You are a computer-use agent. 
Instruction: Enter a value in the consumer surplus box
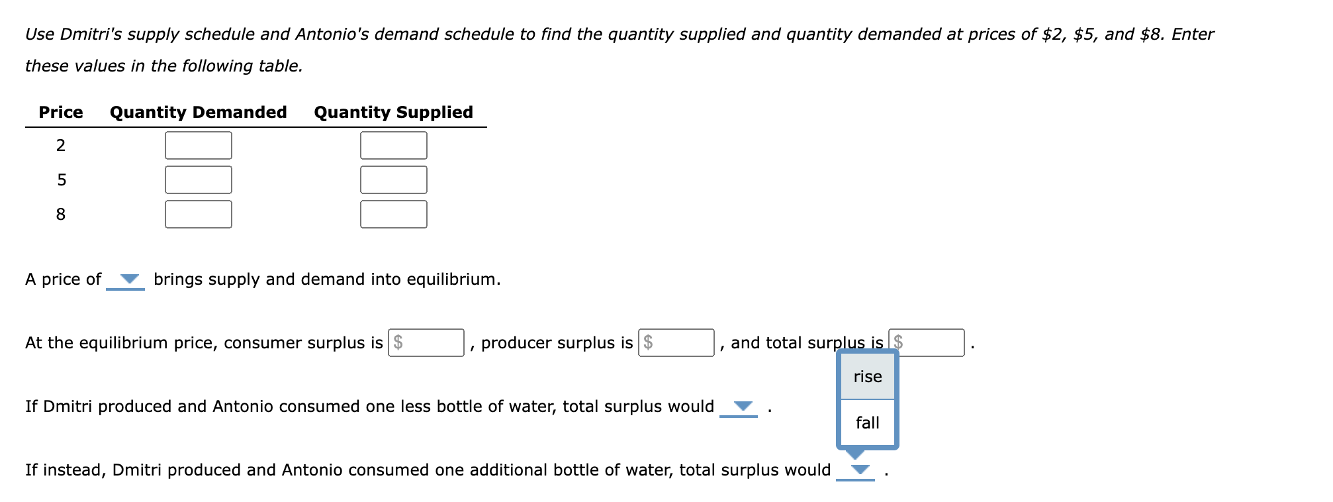coord(428,343)
